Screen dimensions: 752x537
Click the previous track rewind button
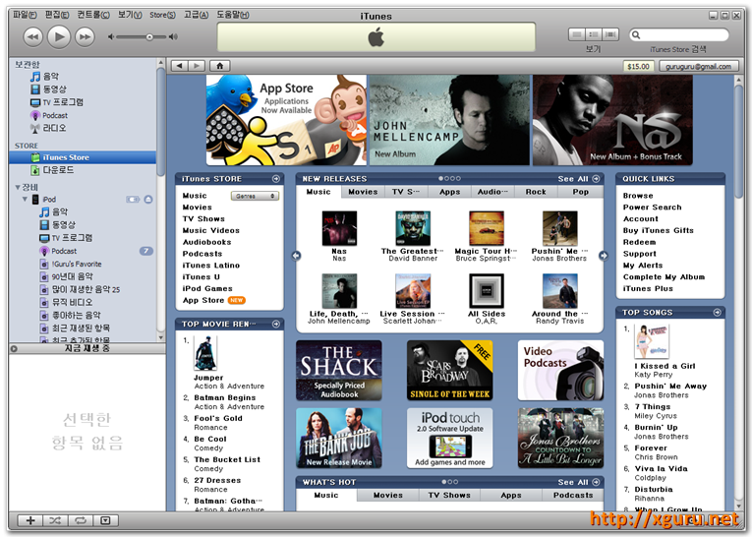point(32,37)
